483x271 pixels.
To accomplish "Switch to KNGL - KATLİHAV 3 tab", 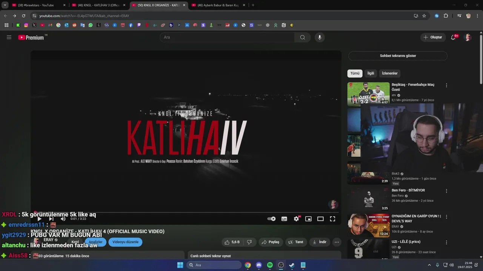I will (x=99, y=5).
